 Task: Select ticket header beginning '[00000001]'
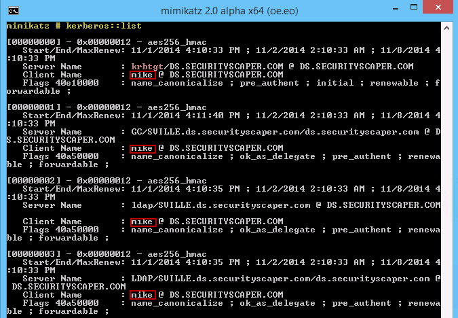(107, 107)
